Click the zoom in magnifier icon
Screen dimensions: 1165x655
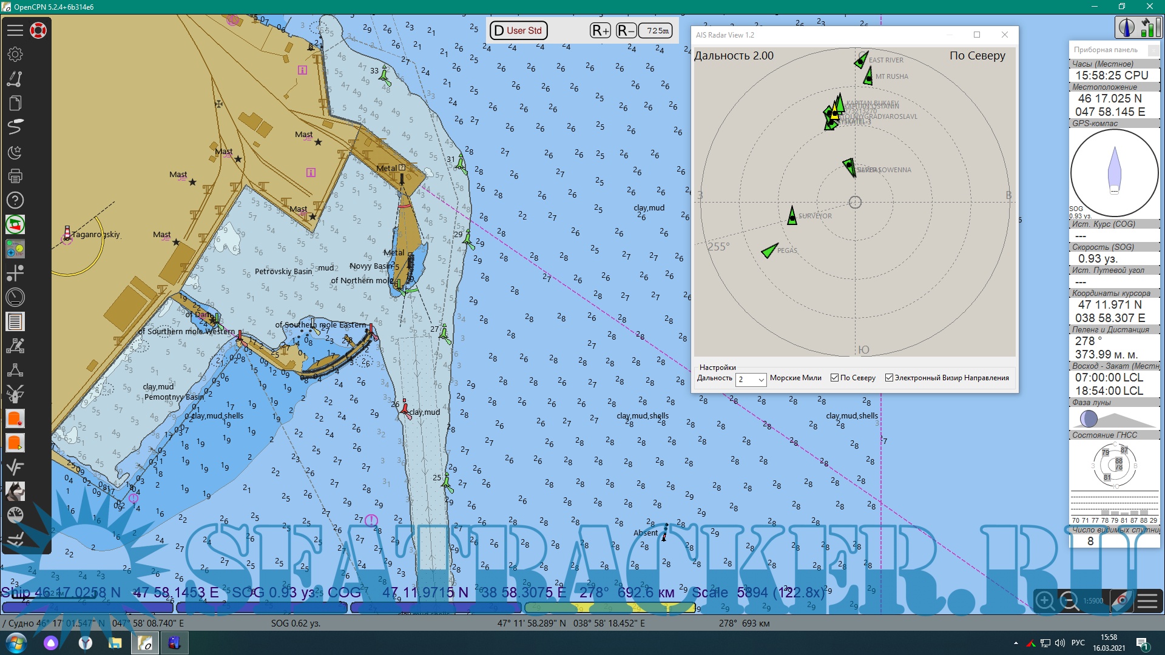pyautogui.click(x=1045, y=601)
